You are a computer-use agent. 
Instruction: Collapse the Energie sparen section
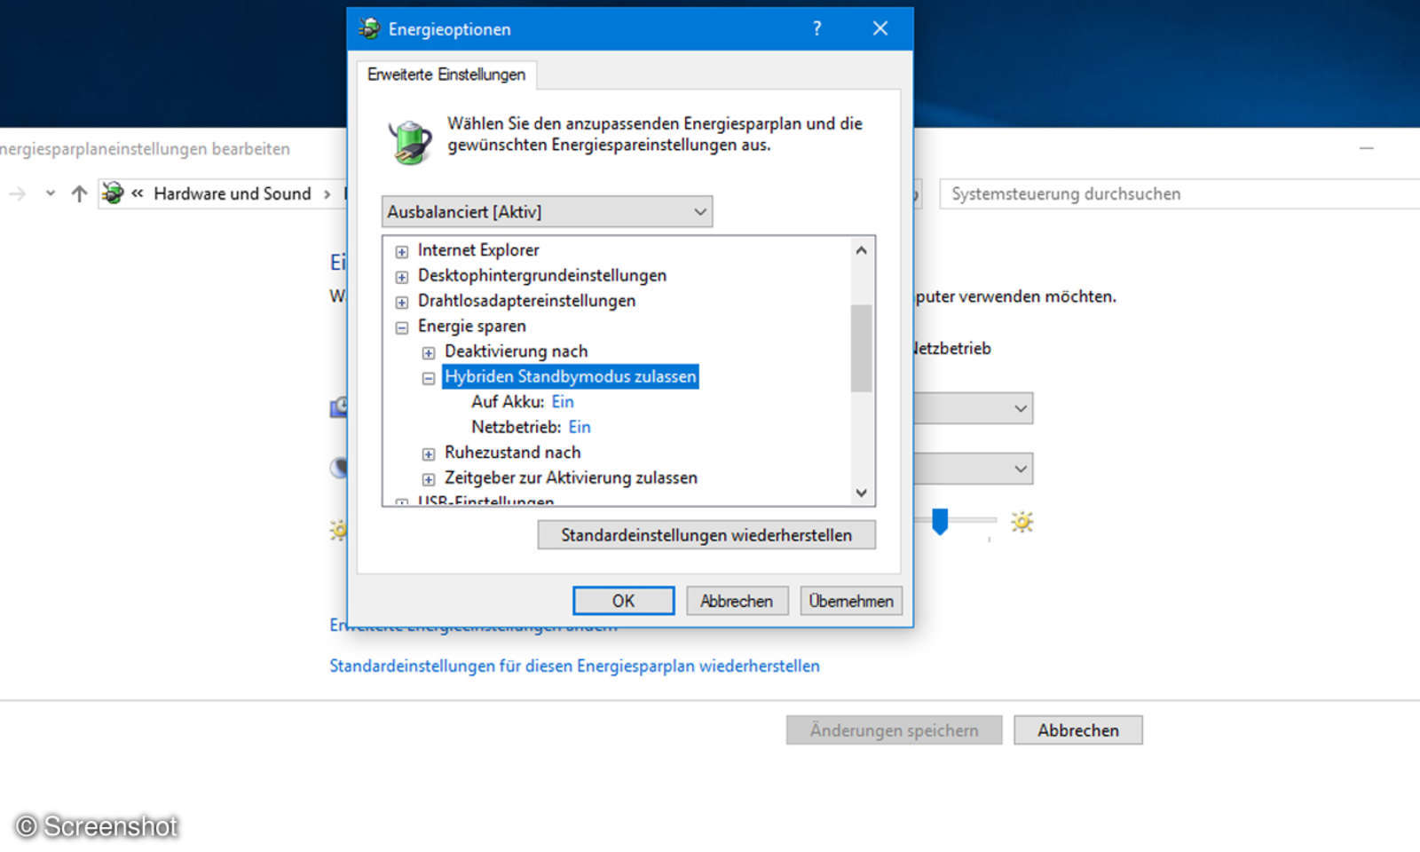tap(401, 327)
